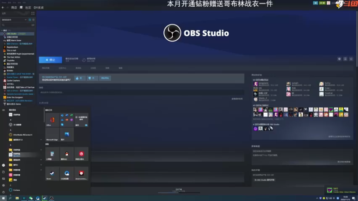Open the 社区 community tab
358x201 pixels.
click(28, 8)
